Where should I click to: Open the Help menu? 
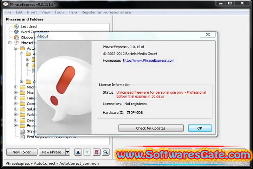[73, 12]
